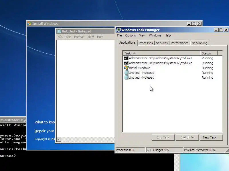This screenshot has width=229, height=171.
Task: Click the Task Manager resize grip corner
Action: pyautogui.click(x=227, y=151)
